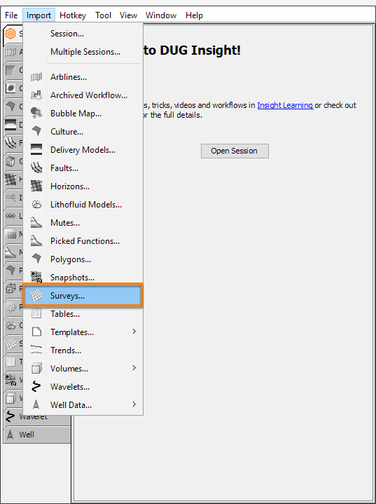The image size is (376, 504).
Task: Click the Picked Functions icon
Action: point(36,241)
